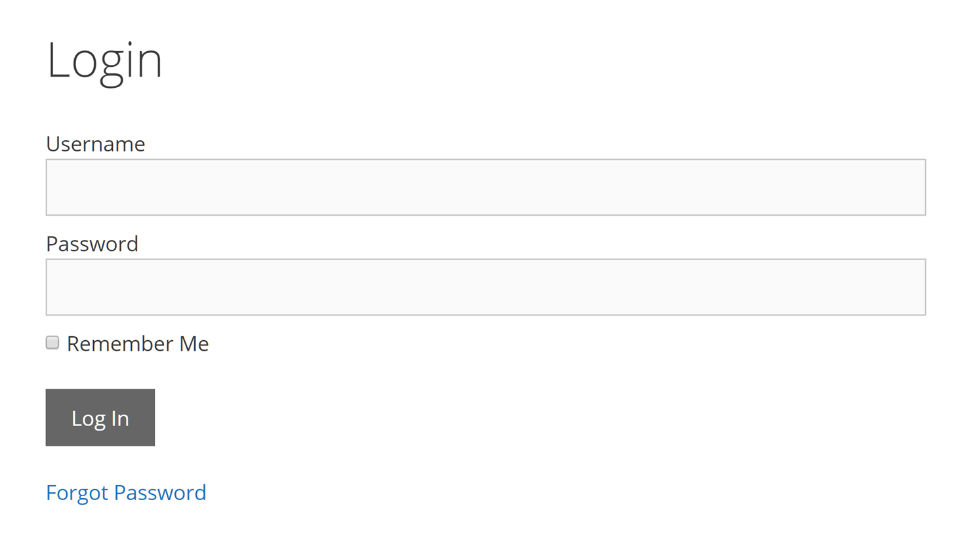Click Log In to sign in
Screen dimensions: 971x544
(100, 418)
